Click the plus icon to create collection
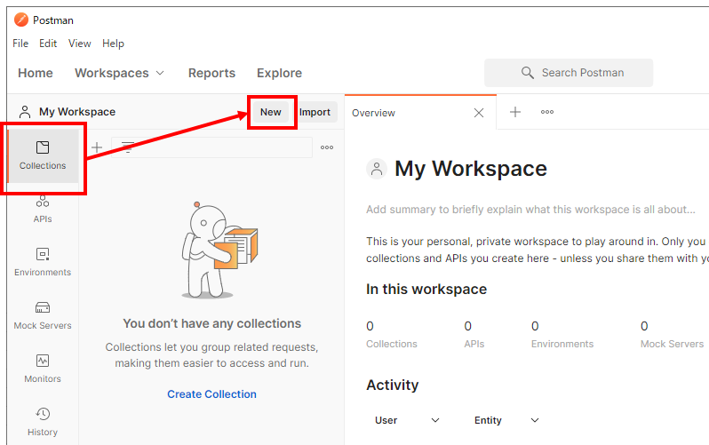Image resolution: width=709 pixels, height=445 pixels. pos(97,147)
